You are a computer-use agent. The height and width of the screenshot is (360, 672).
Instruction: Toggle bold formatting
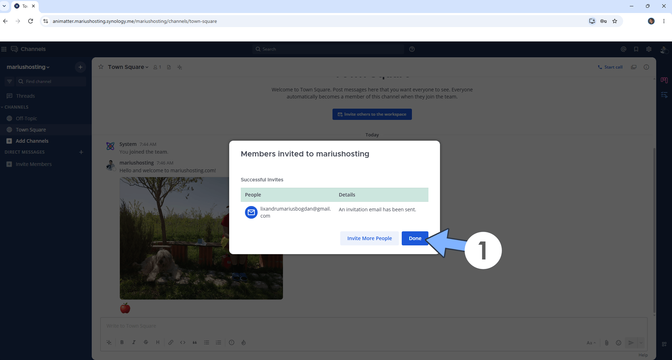tap(122, 342)
